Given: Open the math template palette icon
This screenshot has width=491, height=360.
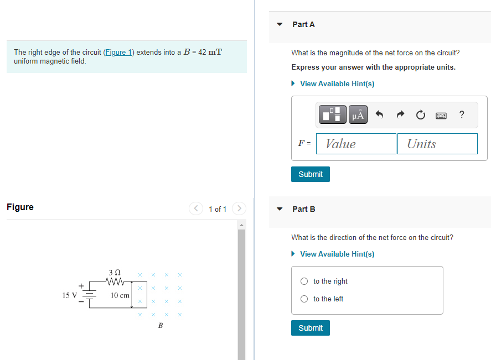Looking at the screenshot, I should click(332, 114).
